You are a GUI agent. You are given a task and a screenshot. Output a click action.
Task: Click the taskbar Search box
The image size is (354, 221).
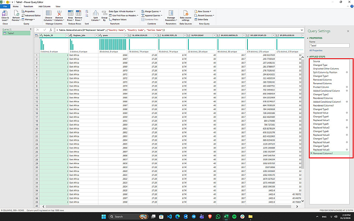128,217
